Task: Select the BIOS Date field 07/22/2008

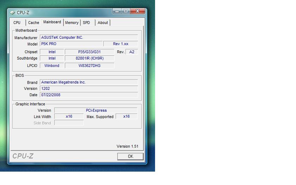Action: point(88,95)
